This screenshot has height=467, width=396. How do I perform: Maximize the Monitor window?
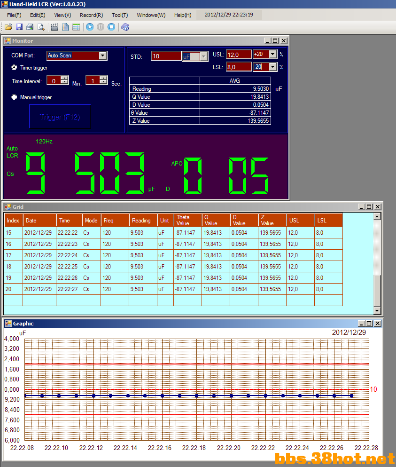coord(275,41)
